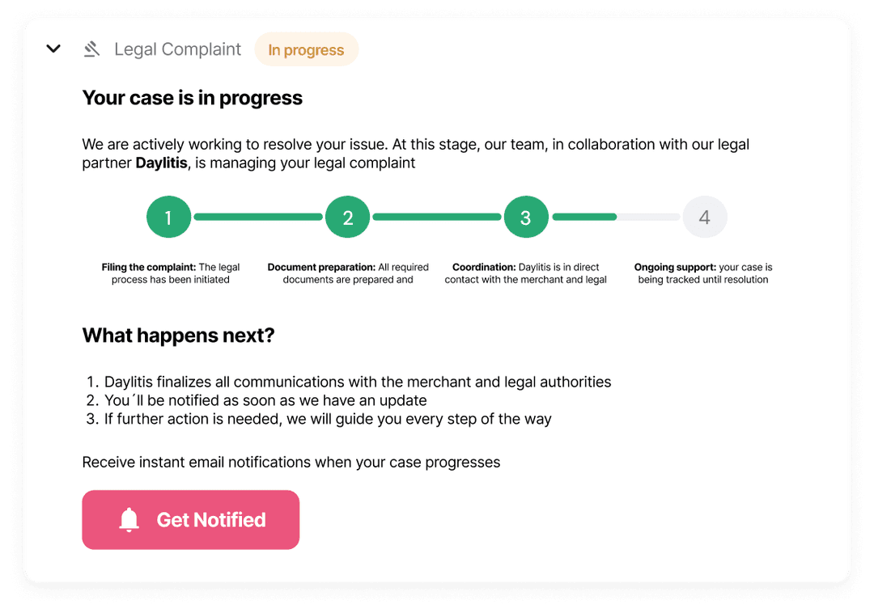
Task: Collapse the Legal Complaint section chevron
Action: 53,49
